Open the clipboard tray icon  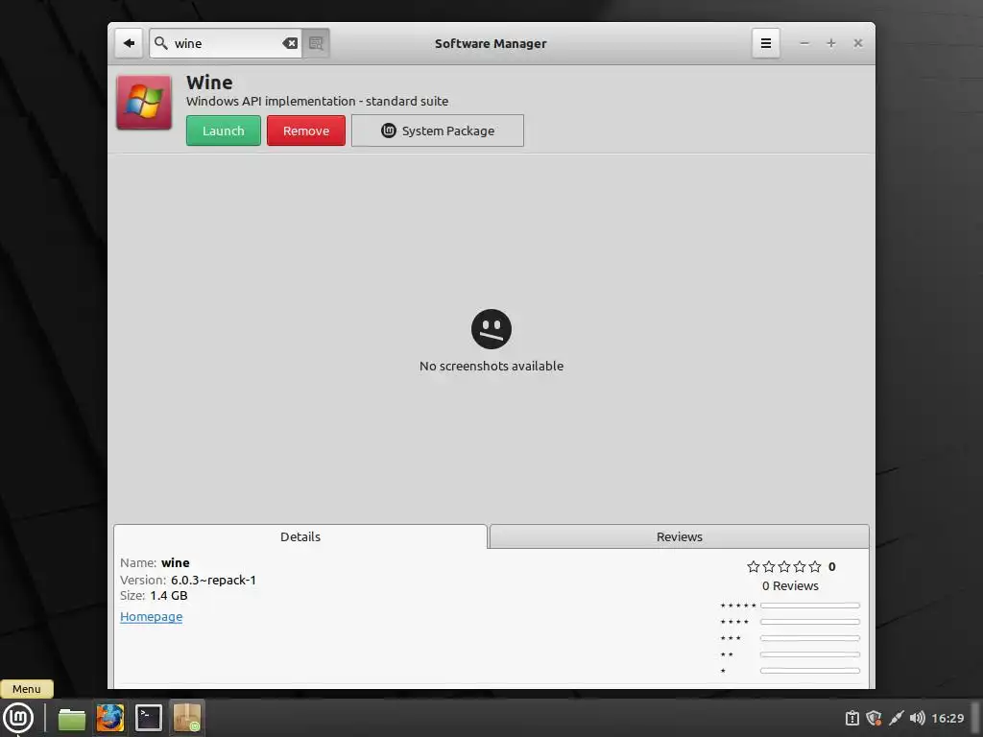(x=852, y=718)
